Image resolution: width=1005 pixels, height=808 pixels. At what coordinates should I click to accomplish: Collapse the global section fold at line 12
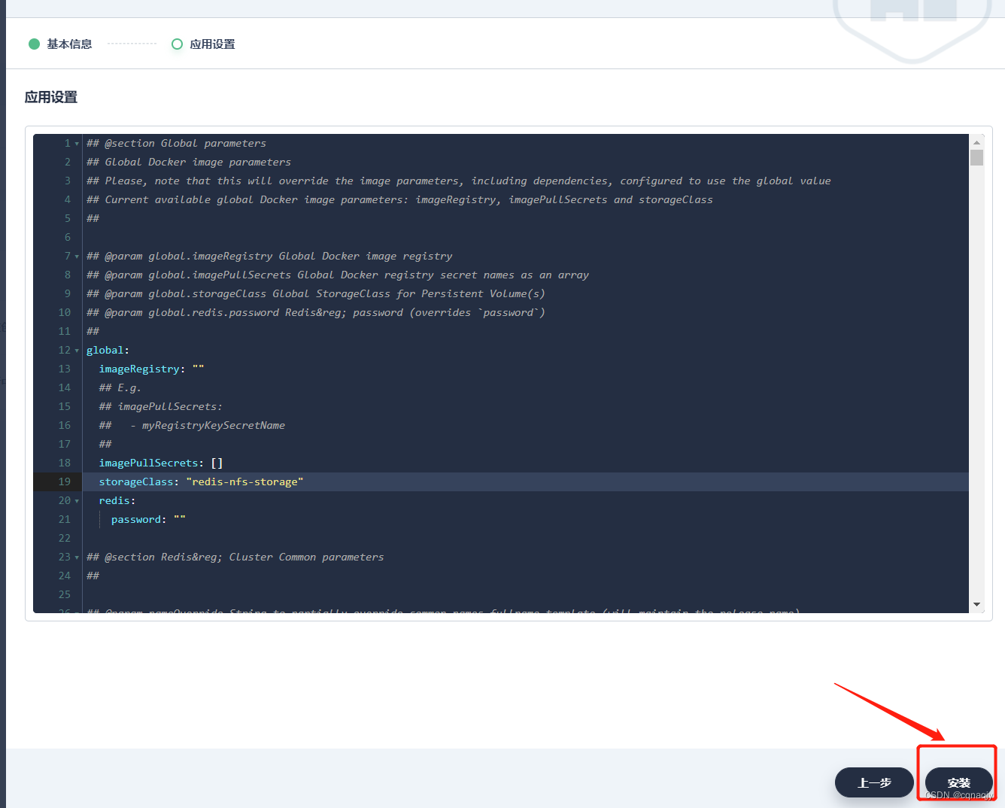tap(77, 351)
